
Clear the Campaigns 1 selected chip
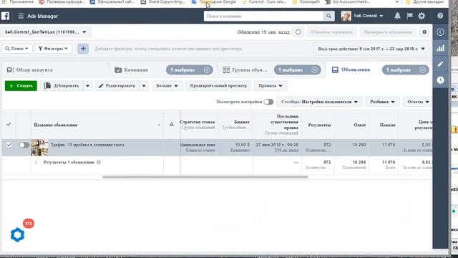click(207, 70)
